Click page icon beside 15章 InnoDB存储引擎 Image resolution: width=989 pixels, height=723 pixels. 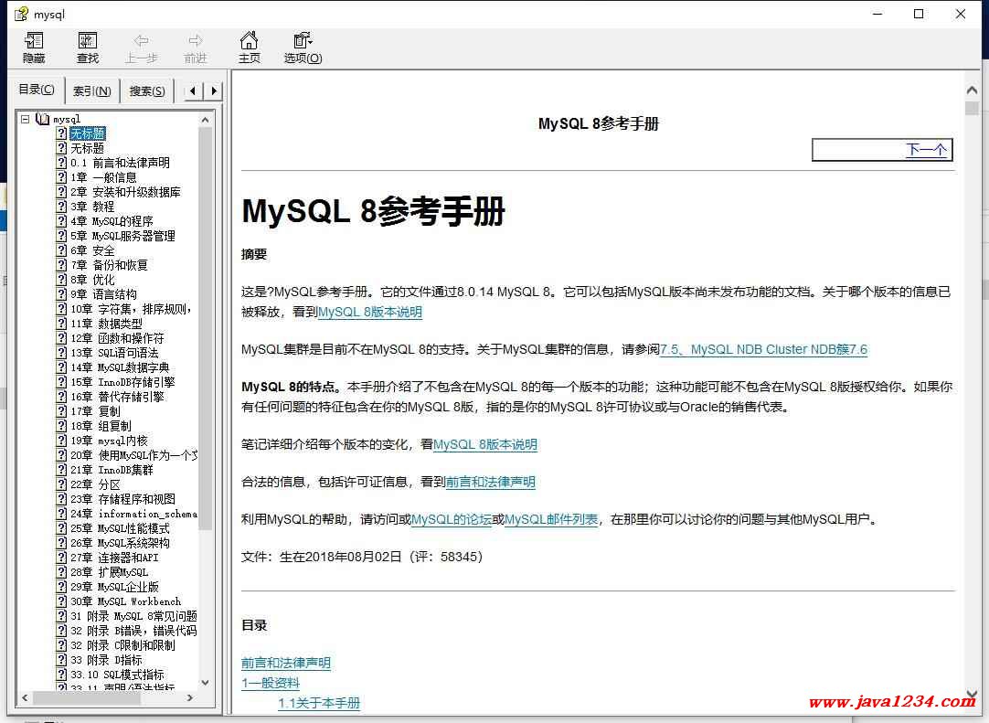point(61,382)
